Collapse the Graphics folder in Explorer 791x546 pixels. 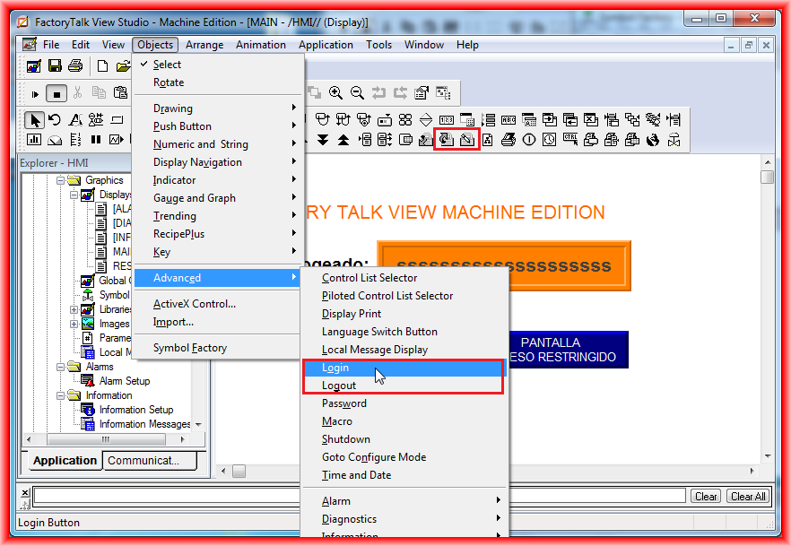(62, 180)
